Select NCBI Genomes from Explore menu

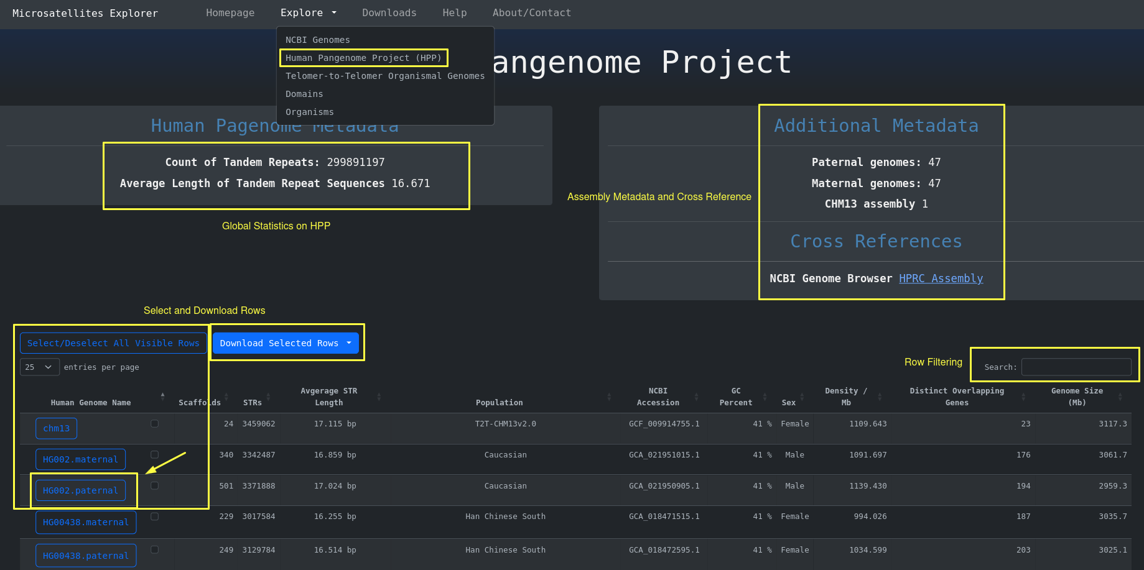(x=317, y=40)
